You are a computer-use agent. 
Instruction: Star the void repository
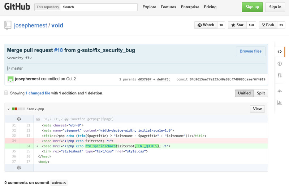point(237,25)
